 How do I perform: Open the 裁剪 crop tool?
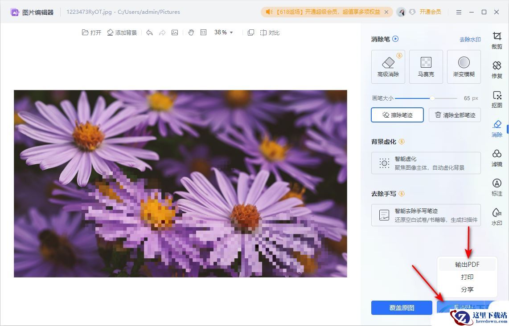point(497,41)
